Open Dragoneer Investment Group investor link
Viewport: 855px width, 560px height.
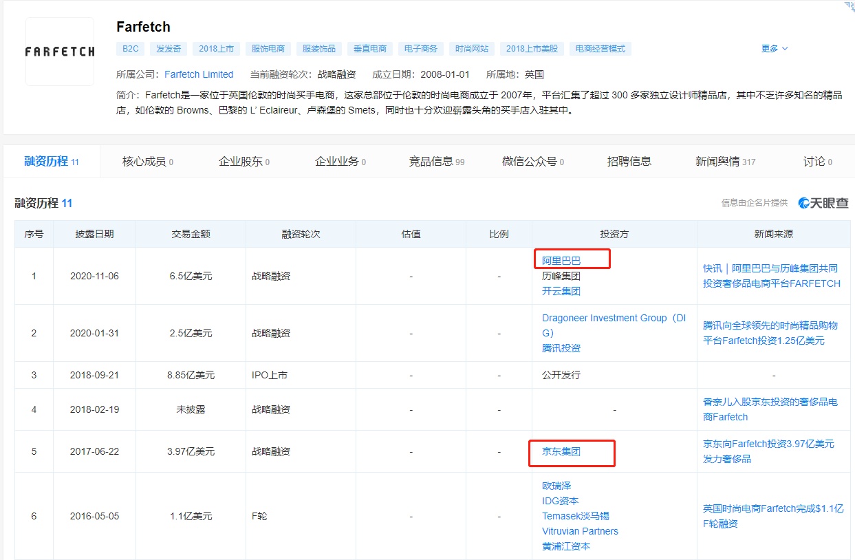pyautogui.click(x=614, y=325)
